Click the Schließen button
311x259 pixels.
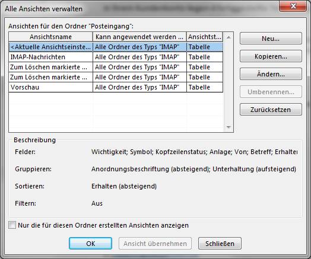click(220, 244)
